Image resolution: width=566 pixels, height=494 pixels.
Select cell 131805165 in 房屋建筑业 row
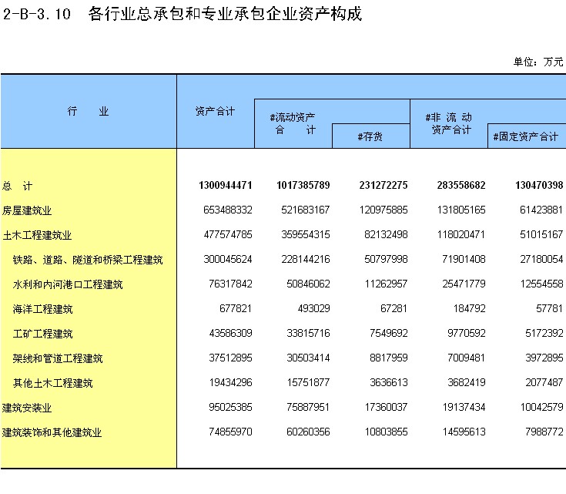point(461,210)
